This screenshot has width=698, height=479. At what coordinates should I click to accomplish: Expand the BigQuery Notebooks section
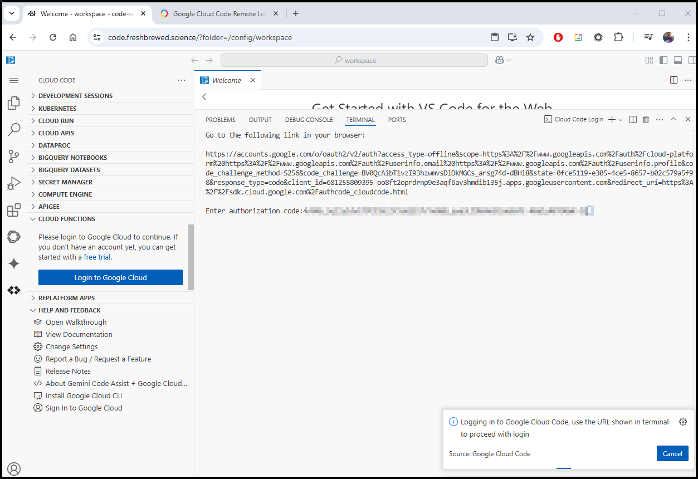(110, 158)
